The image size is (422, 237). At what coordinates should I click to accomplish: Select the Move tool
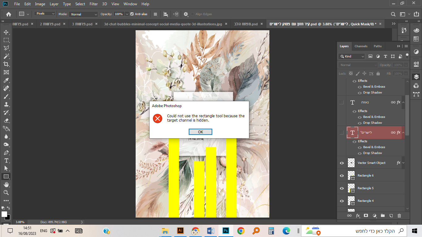6,32
